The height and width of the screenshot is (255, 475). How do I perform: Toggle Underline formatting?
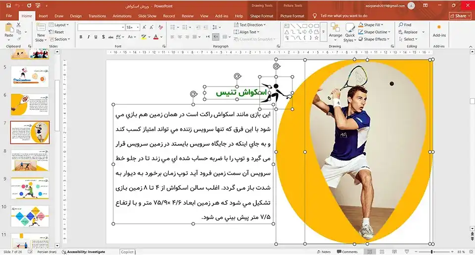tap(95, 37)
